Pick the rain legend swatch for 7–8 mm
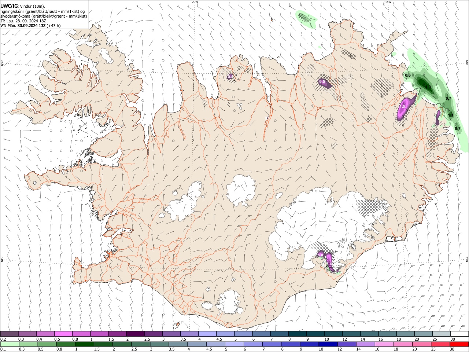The image size is (469, 352). point(272,344)
